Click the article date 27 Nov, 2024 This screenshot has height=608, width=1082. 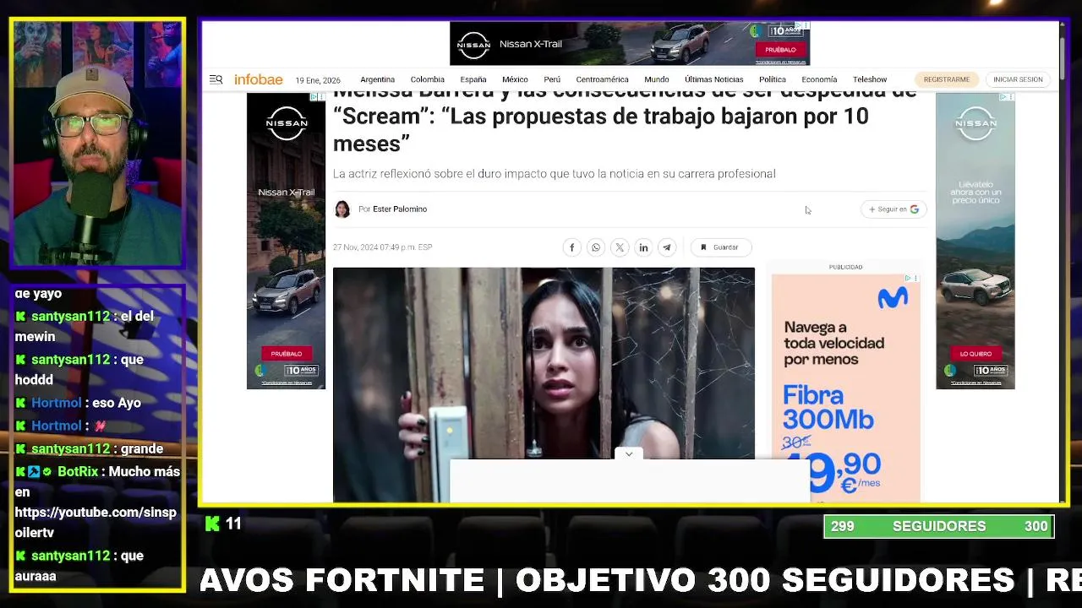coord(382,247)
